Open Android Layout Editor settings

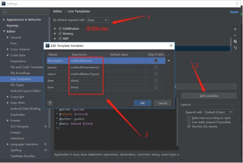[25, 91]
